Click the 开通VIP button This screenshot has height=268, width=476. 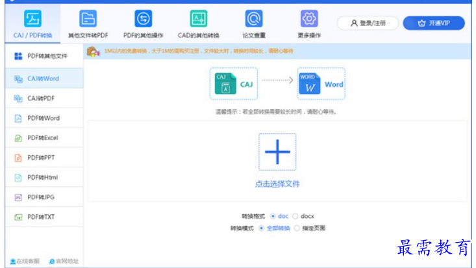point(434,23)
